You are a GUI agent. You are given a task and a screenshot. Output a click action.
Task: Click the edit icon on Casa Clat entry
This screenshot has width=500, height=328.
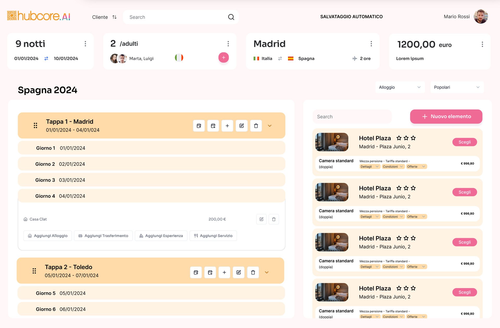(x=261, y=219)
